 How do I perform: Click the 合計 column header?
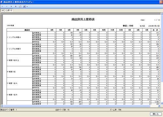pyautogui.click(x=156, y=30)
